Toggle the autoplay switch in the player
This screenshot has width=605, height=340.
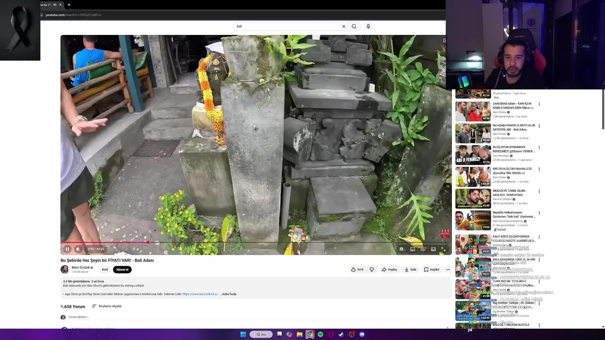[401, 249]
